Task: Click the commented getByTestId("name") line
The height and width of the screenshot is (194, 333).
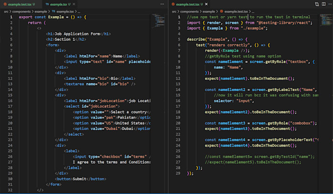Action: pyautogui.click(x=260, y=156)
